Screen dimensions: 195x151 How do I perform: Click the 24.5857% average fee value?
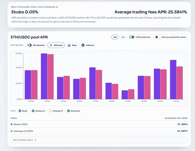(x=182, y=131)
